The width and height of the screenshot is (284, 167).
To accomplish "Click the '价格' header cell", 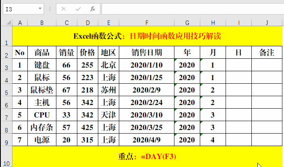I will (88, 52).
